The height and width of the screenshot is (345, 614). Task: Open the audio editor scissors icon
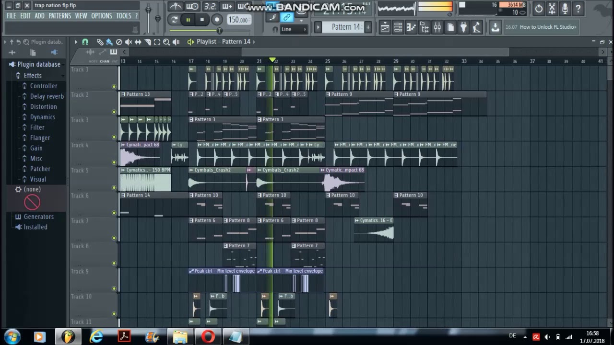click(552, 8)
